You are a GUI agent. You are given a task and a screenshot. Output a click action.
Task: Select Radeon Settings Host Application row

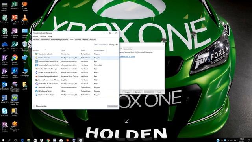[76, 76]
